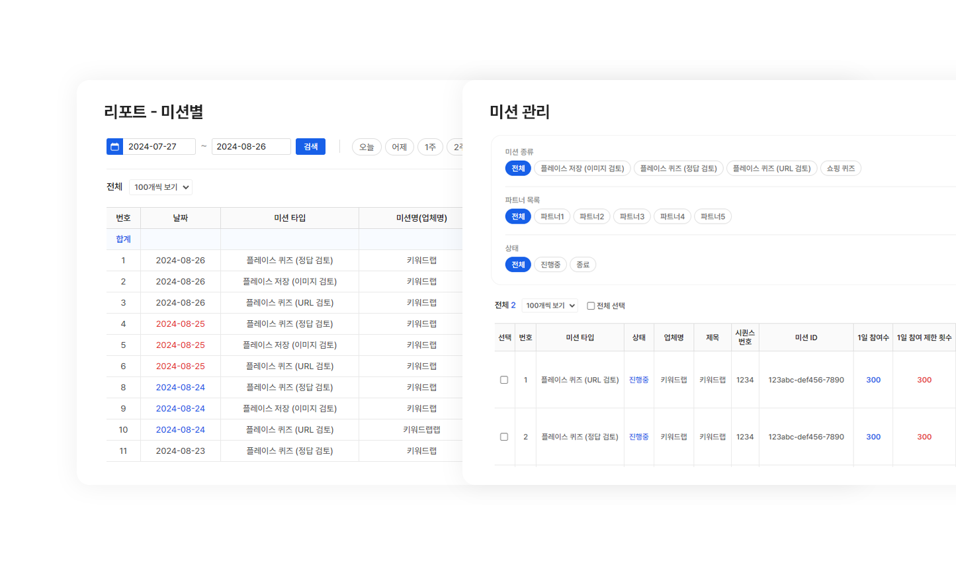Choose 파트너4 in partner list
Image resolution: width=956 pixels, height=565 pixels.
coord(672,216)
